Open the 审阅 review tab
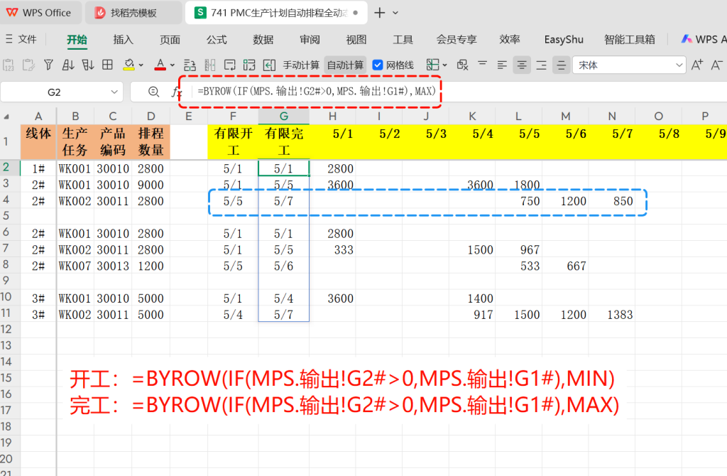The width and height of the screenshot is (727, 476). (x=310, y=40)
